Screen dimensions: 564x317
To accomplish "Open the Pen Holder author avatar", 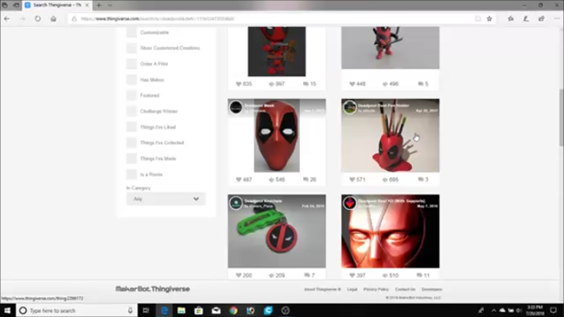I will tap(350, 107).
